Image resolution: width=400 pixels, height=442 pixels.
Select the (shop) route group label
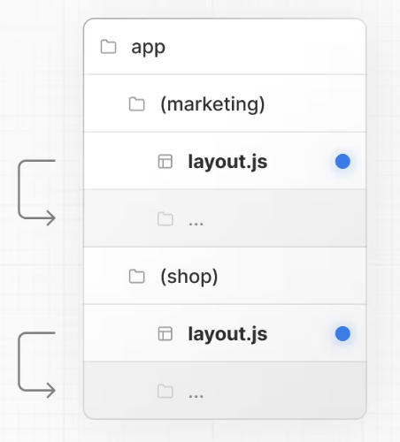(x=189, y=277)
